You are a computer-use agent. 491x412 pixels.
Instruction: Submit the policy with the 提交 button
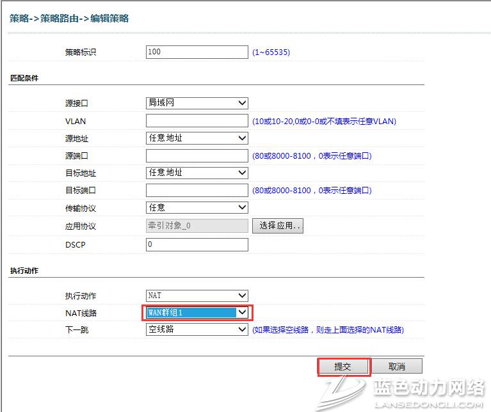coord(344,367)
